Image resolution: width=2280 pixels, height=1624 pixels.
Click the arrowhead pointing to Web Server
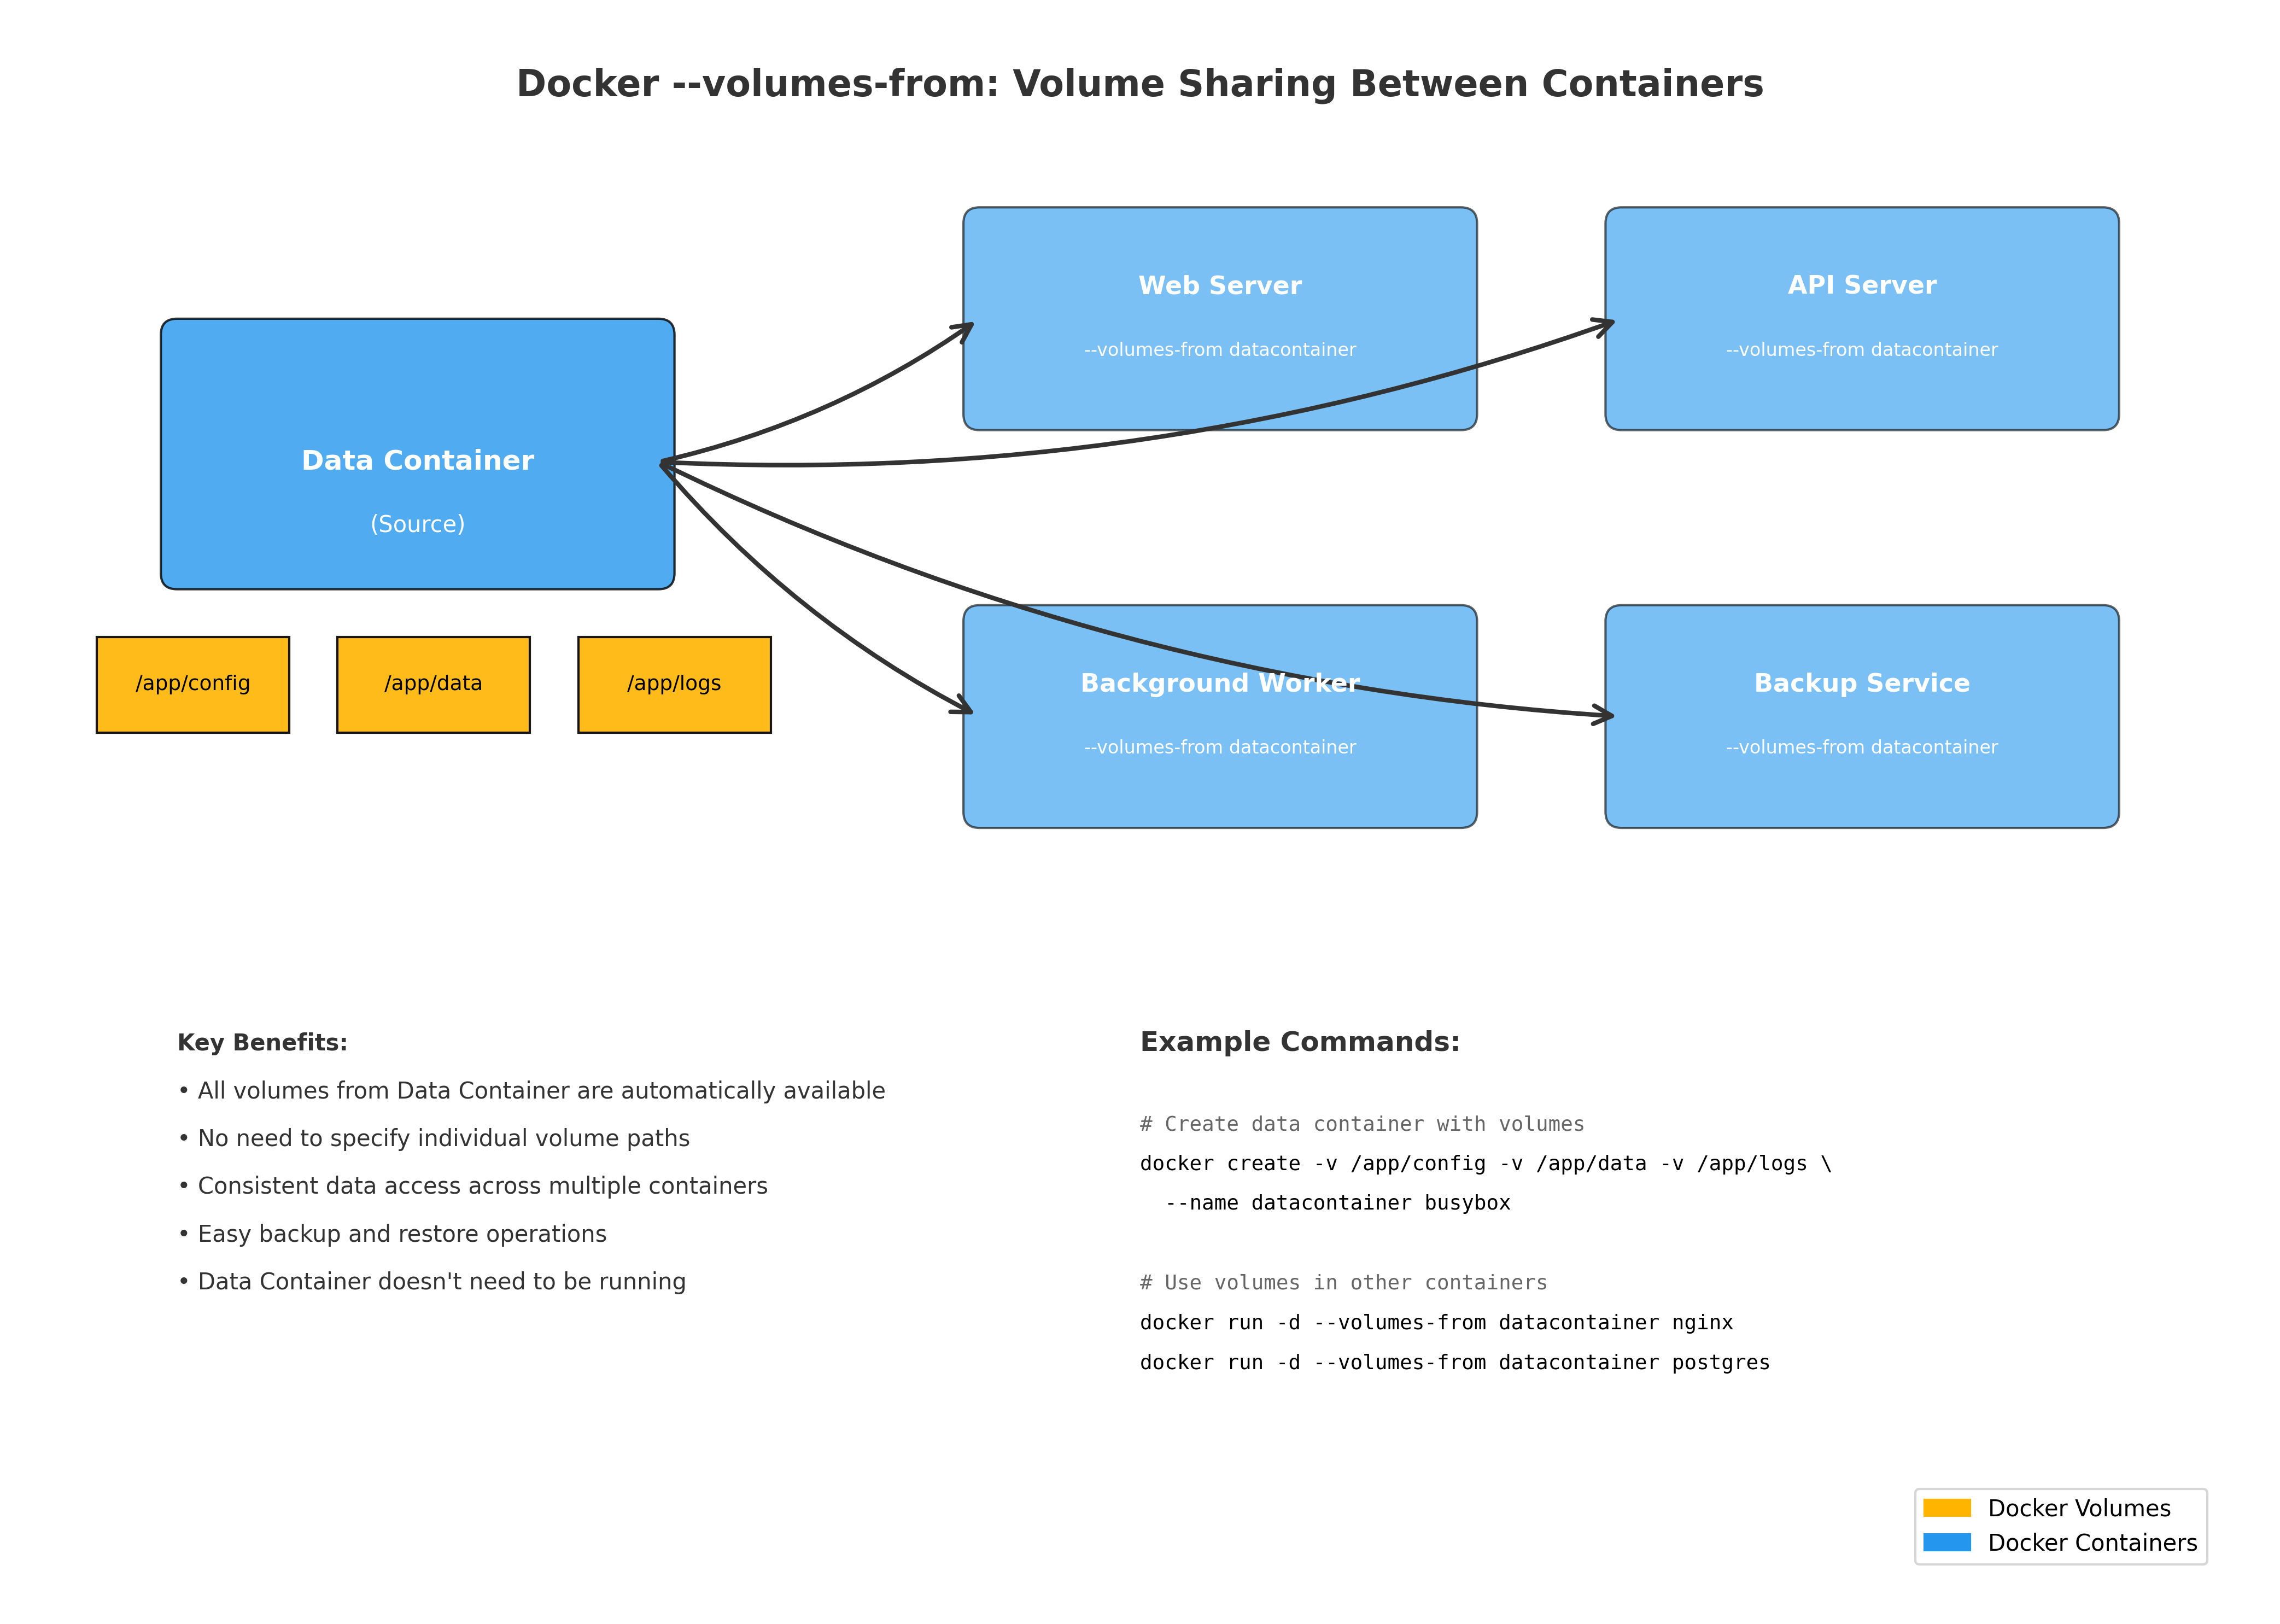[967, 328]
